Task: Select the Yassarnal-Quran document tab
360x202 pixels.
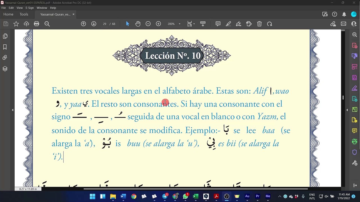Action: click(x=55, y=14)
